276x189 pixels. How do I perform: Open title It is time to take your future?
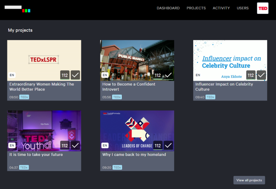point(36,154)
